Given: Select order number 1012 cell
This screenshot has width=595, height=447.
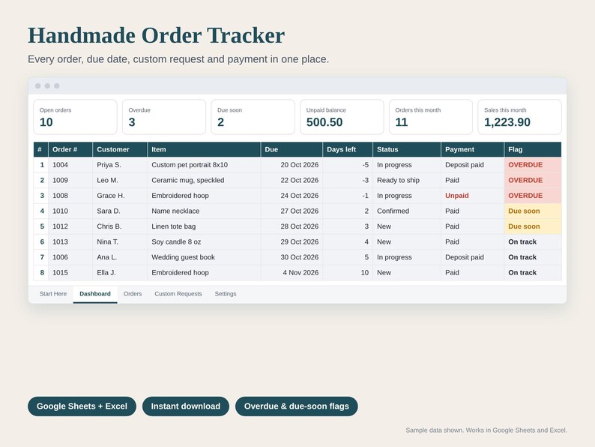Looking at the screenshot, I should point(70,226).
